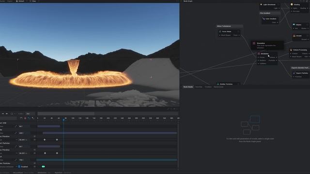The height and width of the screenshot is (174, 310).
Task: Click the red record keyframe icon
Action: (x=25, y=118)
